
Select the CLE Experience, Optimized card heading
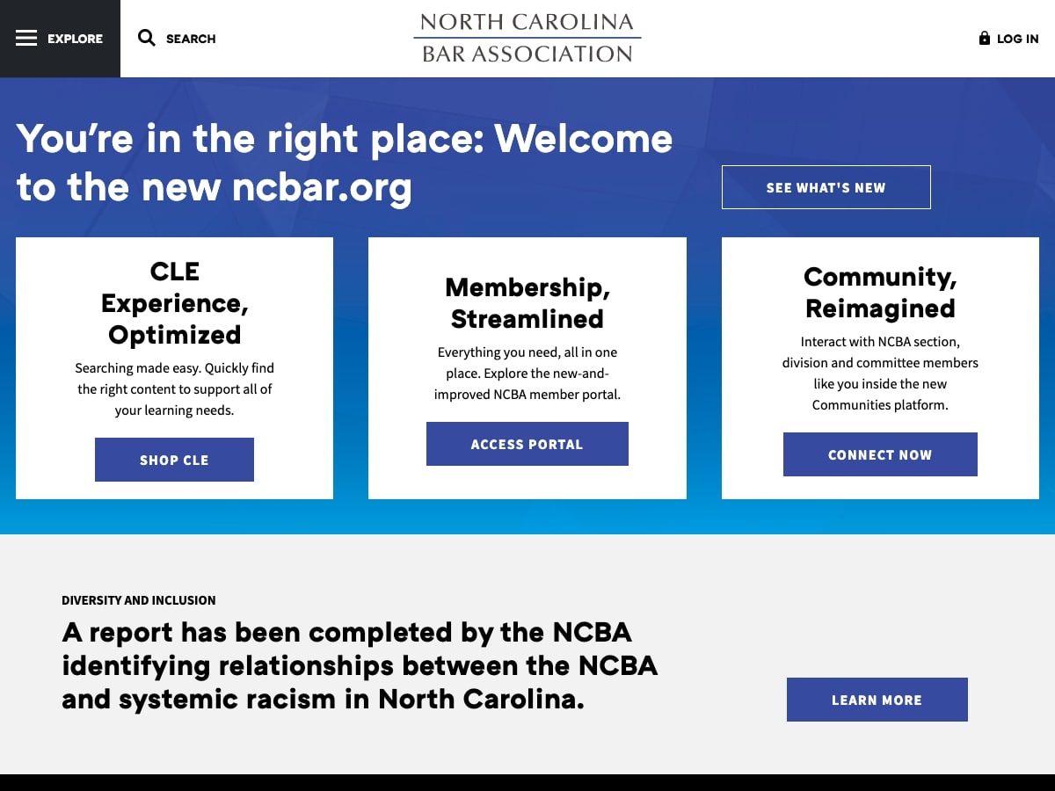pos(175,303)
